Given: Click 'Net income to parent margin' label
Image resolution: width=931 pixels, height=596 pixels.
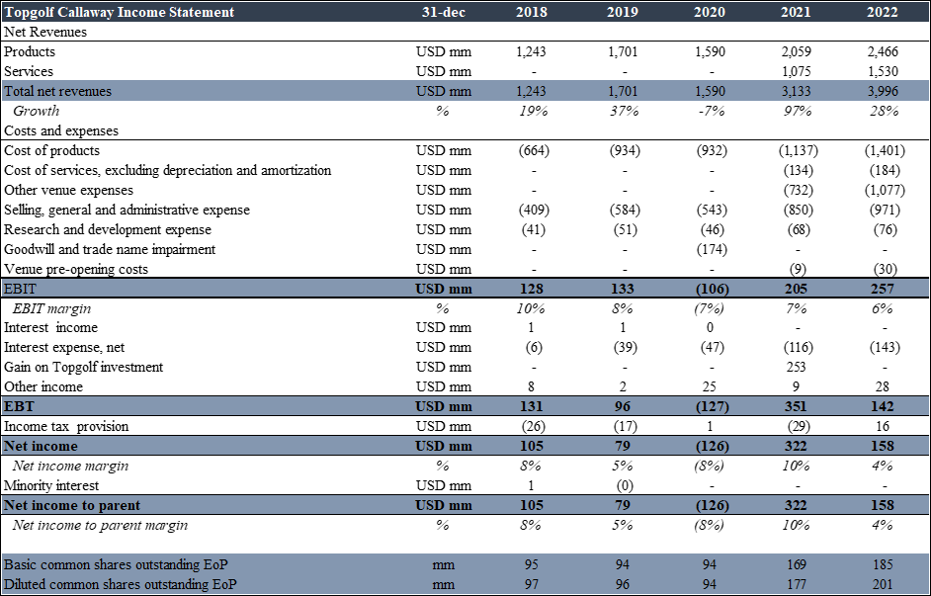Looking at the screenshot, I should tap(101, 526).
